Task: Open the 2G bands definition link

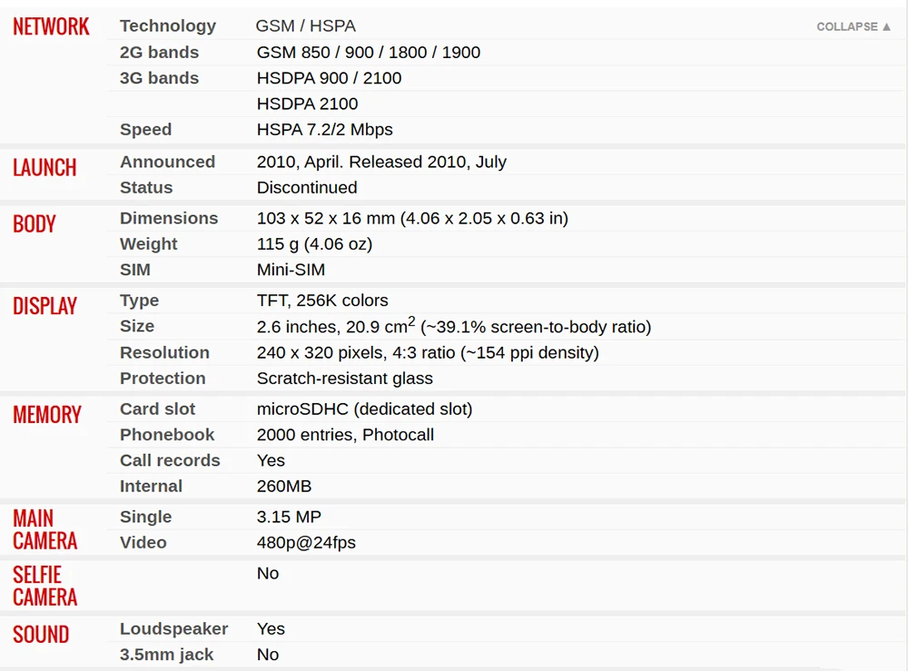Action: coord(159,52)
